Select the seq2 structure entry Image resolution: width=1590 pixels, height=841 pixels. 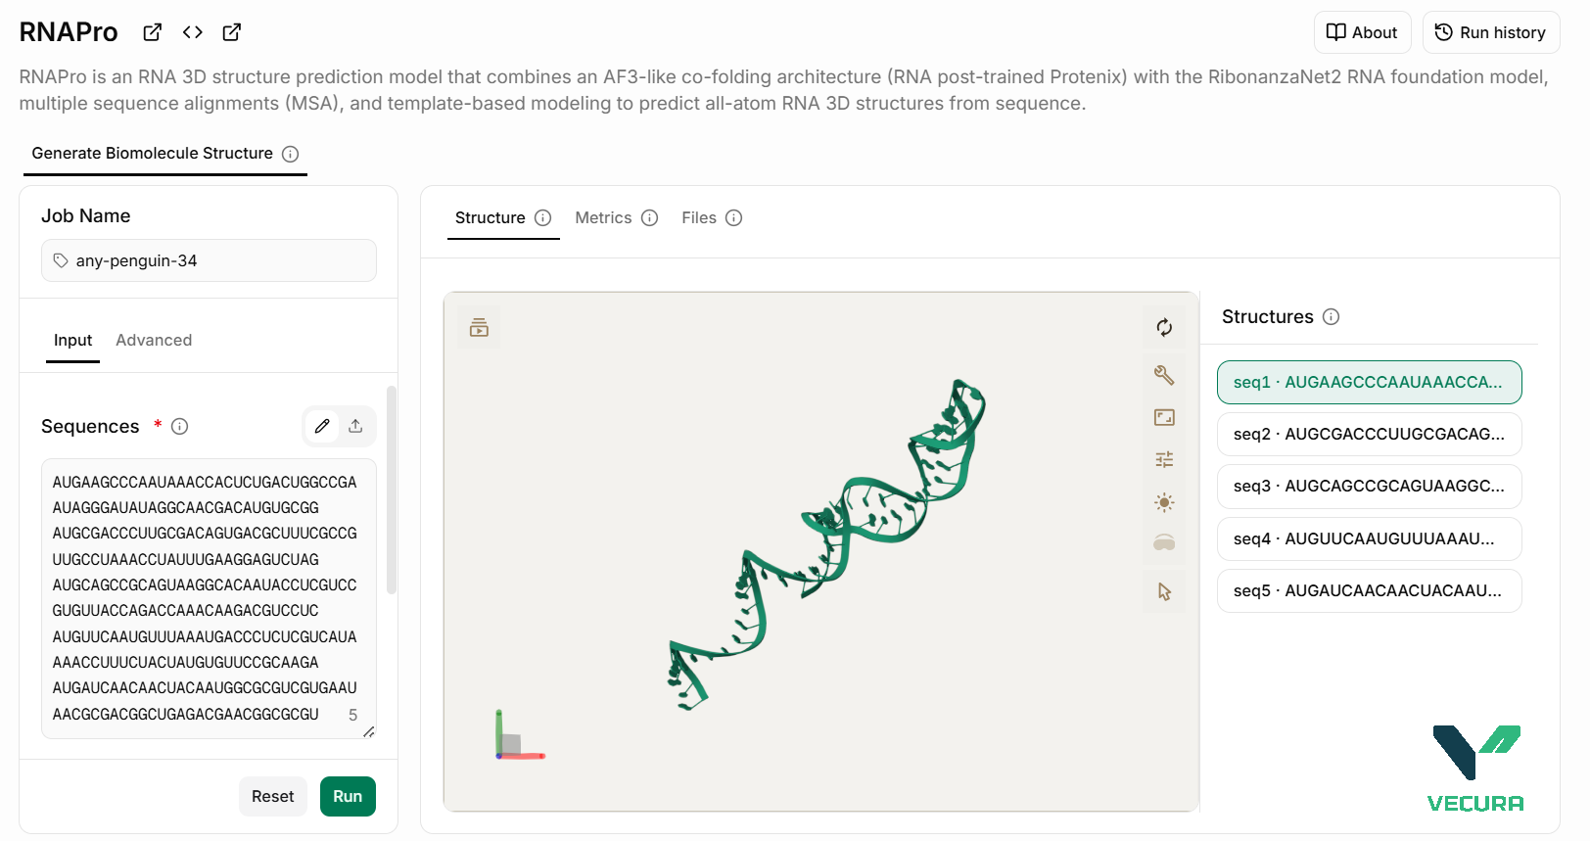(x=1369, y=434)
